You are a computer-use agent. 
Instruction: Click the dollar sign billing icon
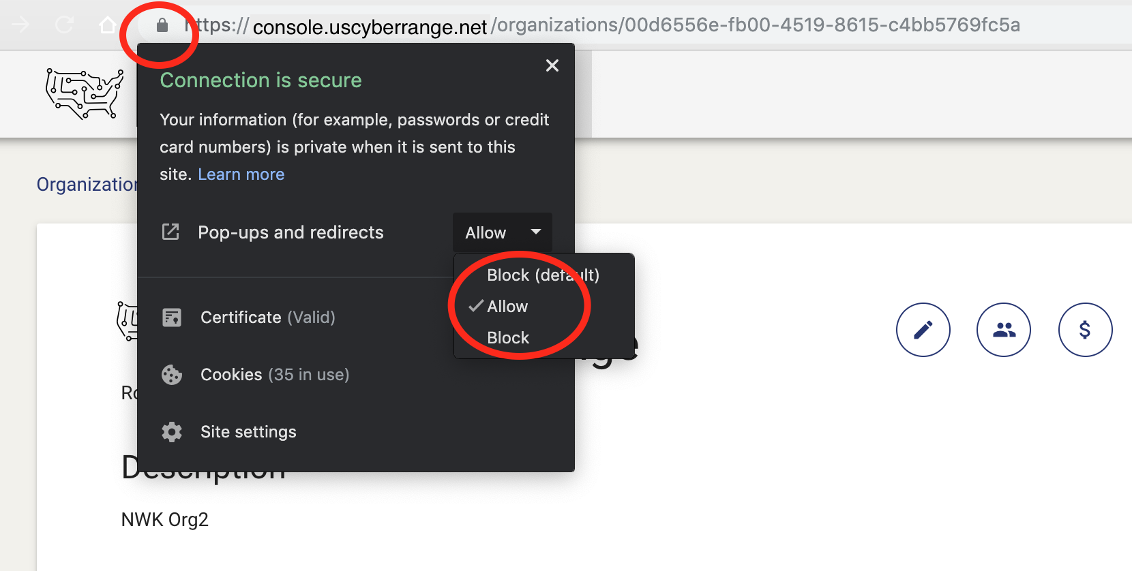(x=1086, y=330)
